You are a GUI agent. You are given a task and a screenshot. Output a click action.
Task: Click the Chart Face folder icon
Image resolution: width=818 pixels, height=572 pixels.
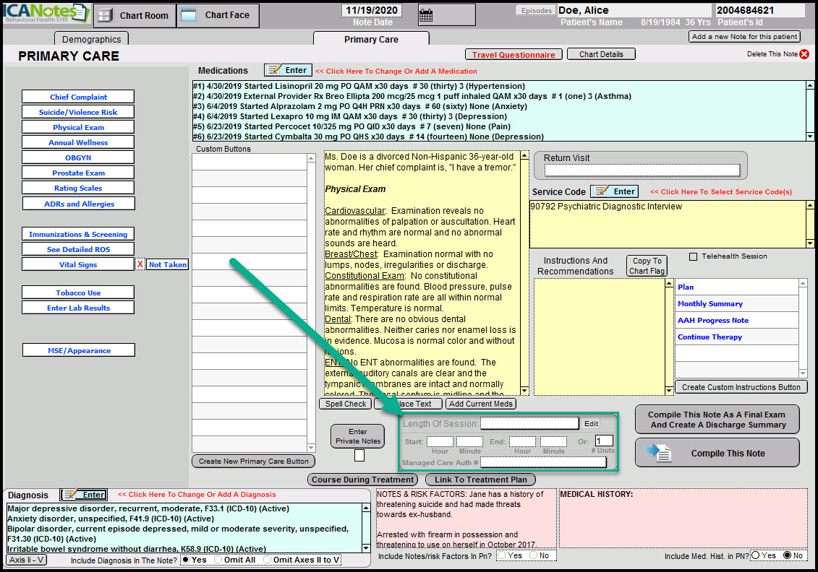(188, 15)
